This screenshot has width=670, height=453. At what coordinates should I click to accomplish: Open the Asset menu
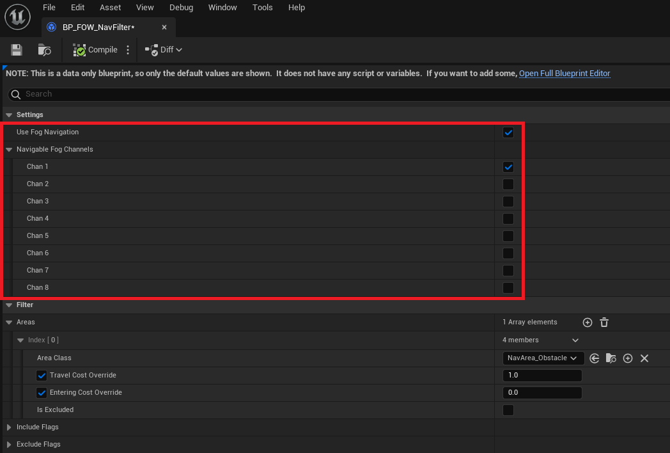pos(110,7)
